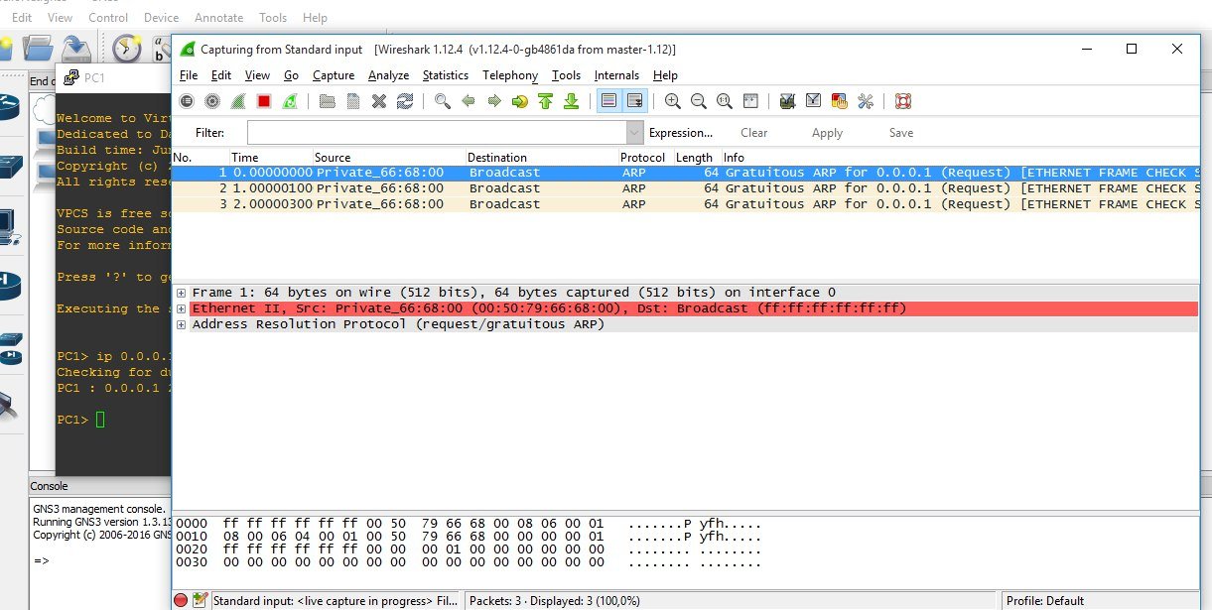Image resolution: width=1212 pixels, height=610 pixels.
Task: Reset text zoom to 1:1
Action: click(725, 101)
